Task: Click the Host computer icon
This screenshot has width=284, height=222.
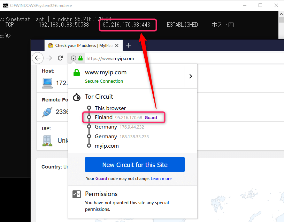Action: point(47,83)
